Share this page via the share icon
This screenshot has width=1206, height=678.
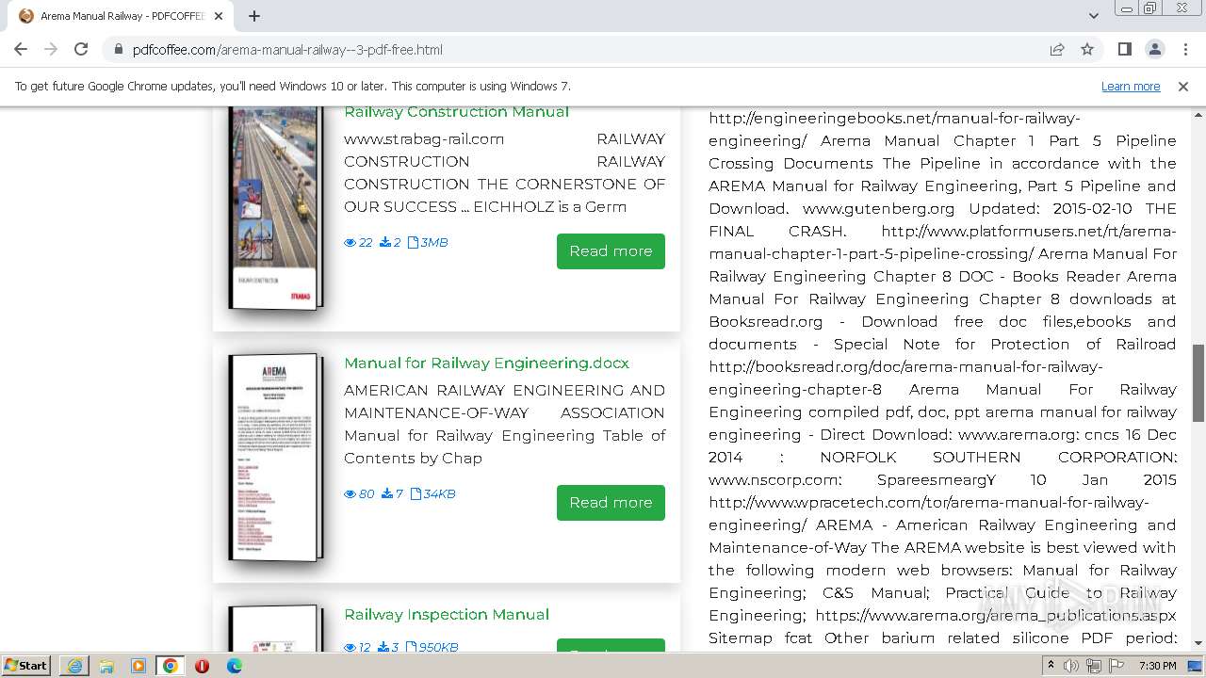[1057, 49]
